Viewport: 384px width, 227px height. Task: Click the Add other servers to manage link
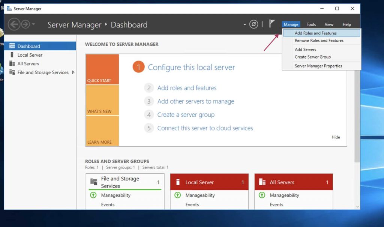[195, 101]
